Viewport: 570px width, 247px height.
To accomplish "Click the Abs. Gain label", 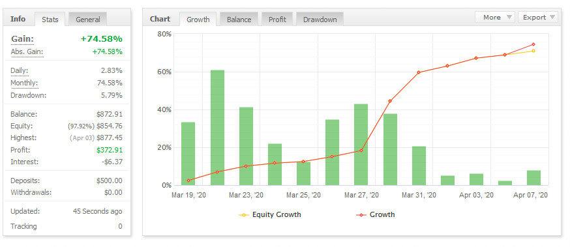I will coord(27,51).
